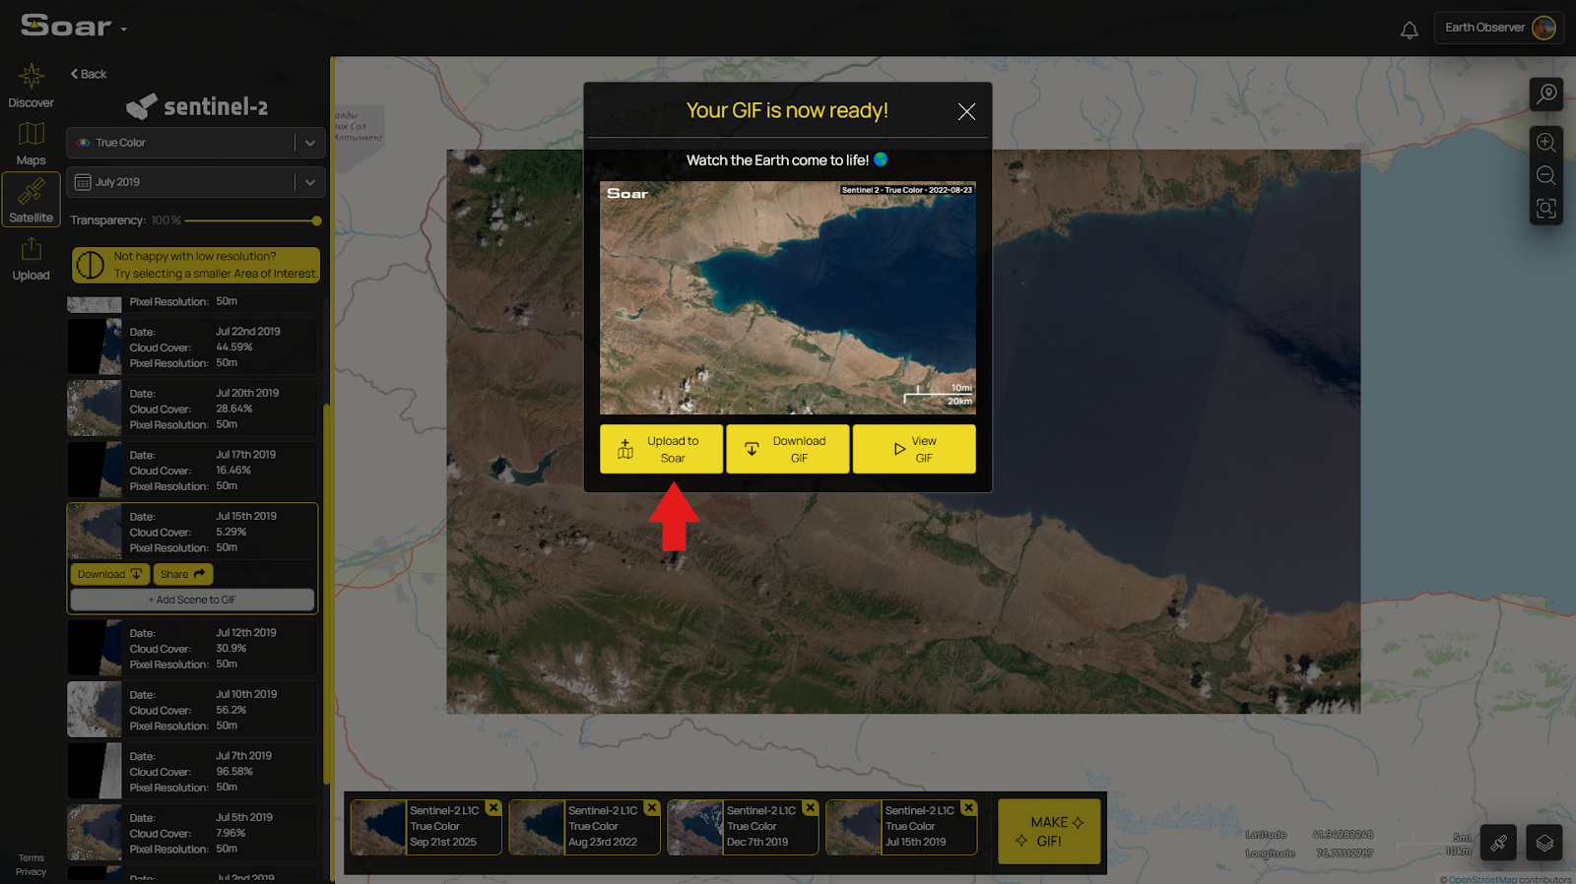Click Upload to Soar button

point(661,449)
